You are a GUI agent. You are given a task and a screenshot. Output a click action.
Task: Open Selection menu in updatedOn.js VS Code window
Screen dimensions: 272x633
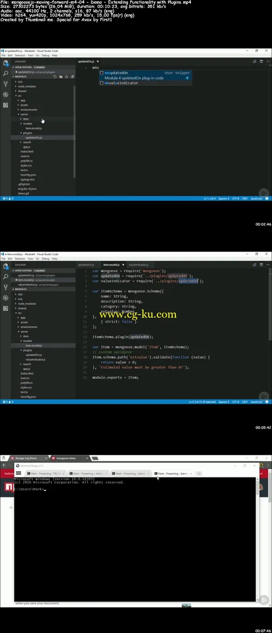[20, 55]
